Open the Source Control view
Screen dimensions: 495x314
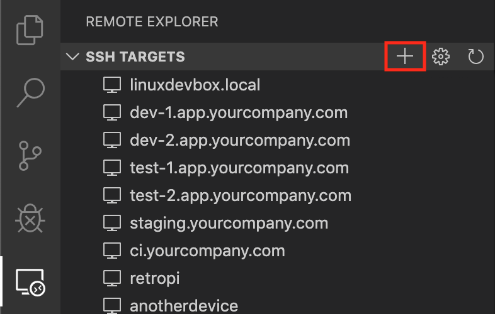click(x=30, y=156)
